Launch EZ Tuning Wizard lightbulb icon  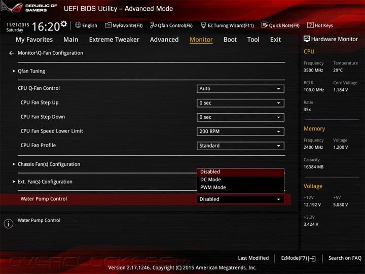coord(203,25)
